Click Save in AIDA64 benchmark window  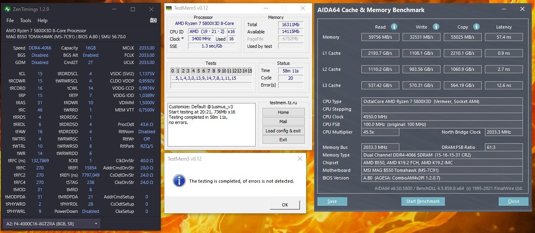click(x=332, y=201)
